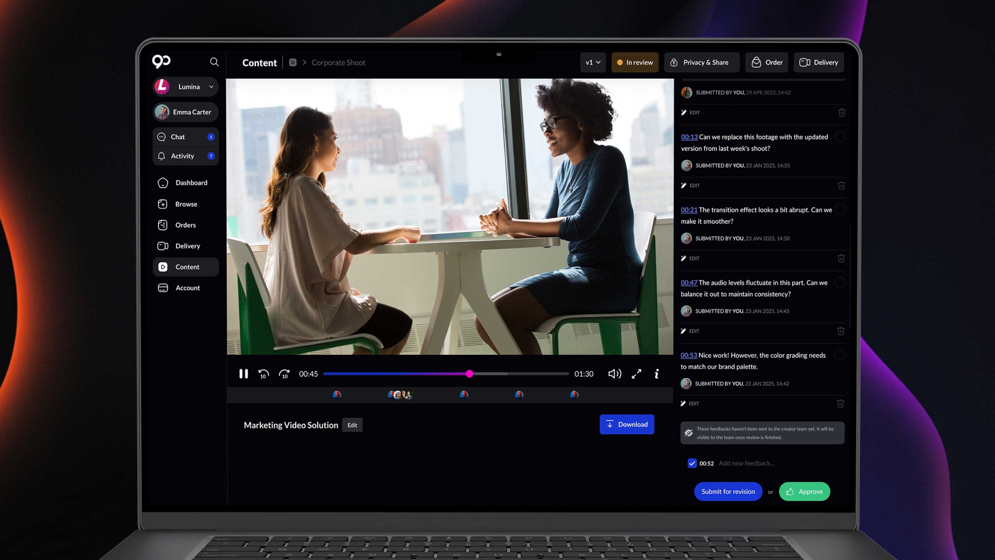The image size is (995, 560).
Task: Edit the 00:21 transition feedback
Action: [690, 258]
